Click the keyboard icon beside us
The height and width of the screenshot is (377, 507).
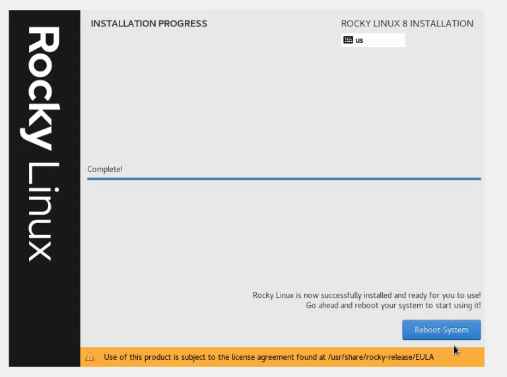tap(349, 40)
